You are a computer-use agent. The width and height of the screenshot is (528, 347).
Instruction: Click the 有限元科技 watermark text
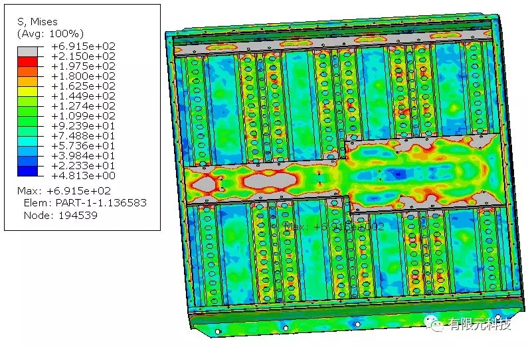[x=481, y=324]
